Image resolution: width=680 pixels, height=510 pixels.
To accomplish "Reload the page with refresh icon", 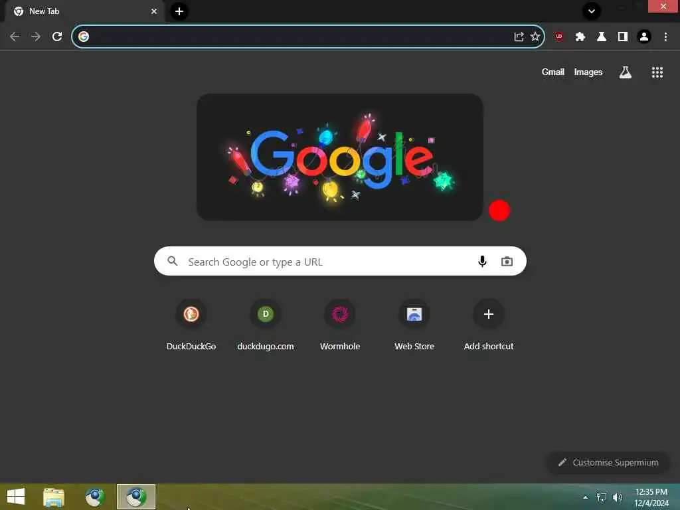I will point(57,37).
